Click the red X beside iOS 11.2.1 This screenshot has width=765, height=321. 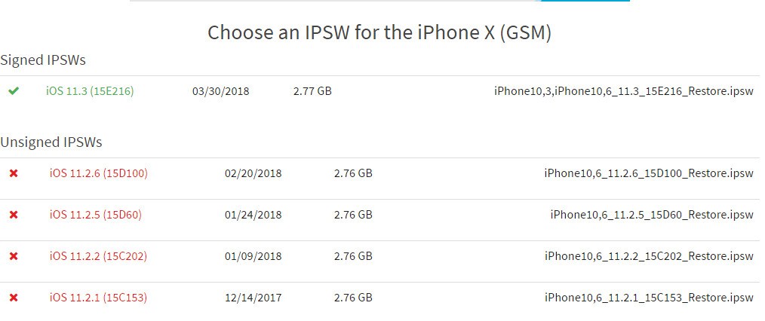click(x=14, y=298)
